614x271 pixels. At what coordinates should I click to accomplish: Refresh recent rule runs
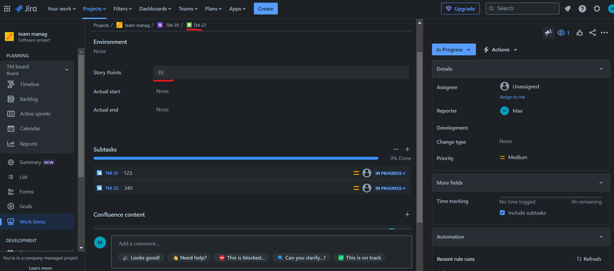(589, 259)
